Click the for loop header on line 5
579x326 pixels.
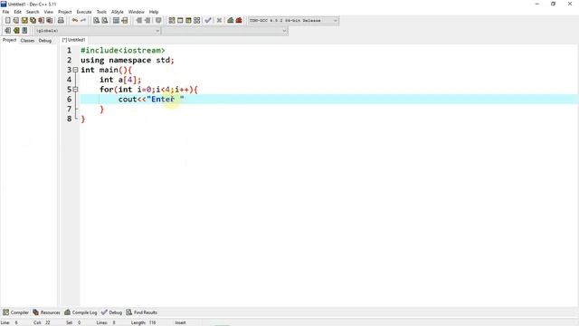[148, 90]
